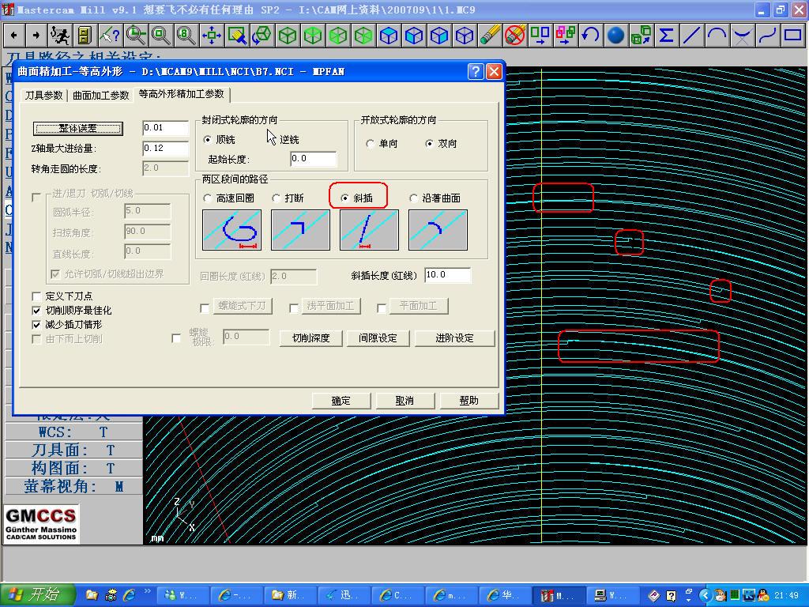Open the 切削深度 settings button
The image size is (809, 607).
click(310, 338)
